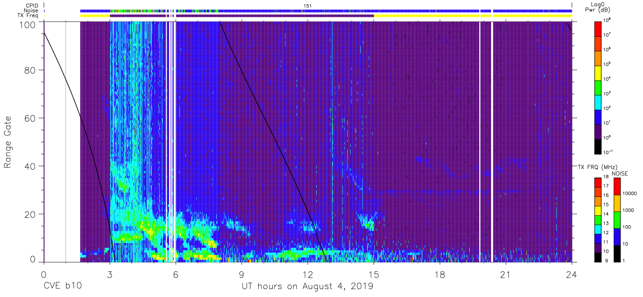Viewport: 643px width, 297px height.
Task: Click the Range Gate tick label 20
Action: (31, 214)
